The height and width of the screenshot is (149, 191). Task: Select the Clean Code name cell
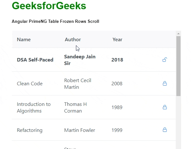point(30,84)
